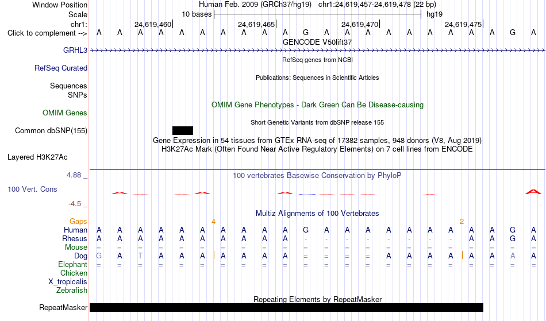The image size is (546, 321).
Task: Click the Elephant species row label
Action: [73, 264]
